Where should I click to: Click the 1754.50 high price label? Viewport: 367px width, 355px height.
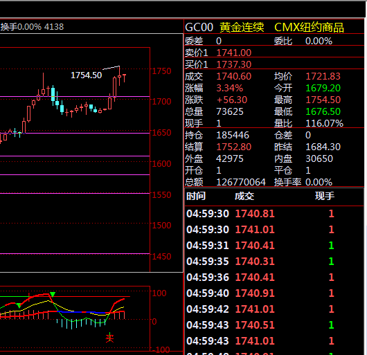[x=87, y=75]
